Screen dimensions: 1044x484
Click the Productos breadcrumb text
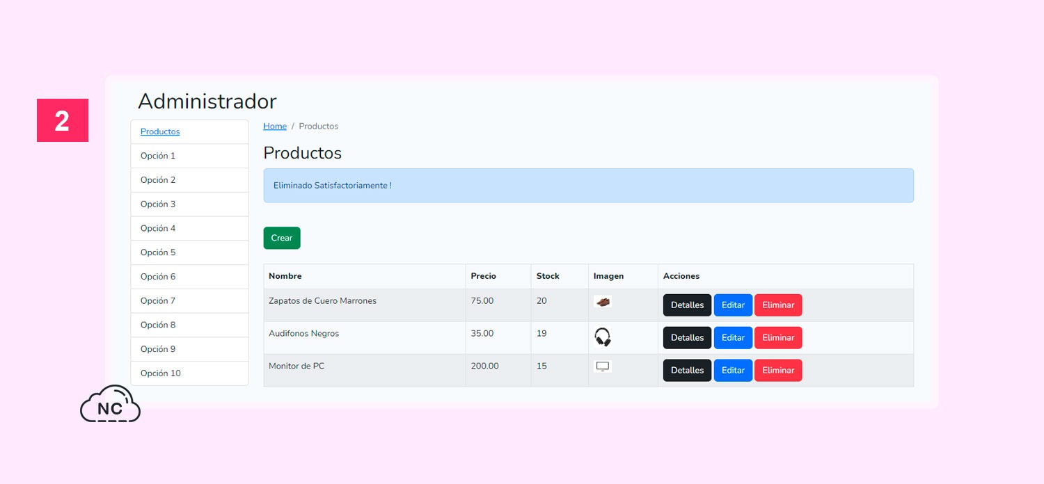click(x=319, y=126)
